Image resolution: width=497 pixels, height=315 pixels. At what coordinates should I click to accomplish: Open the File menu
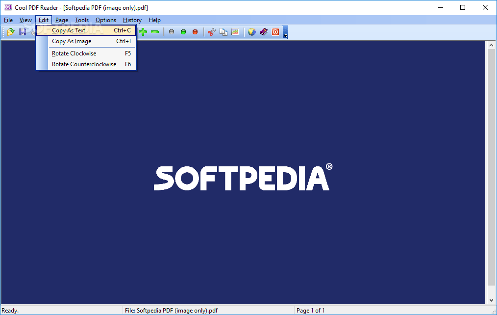tap(8, 20)
